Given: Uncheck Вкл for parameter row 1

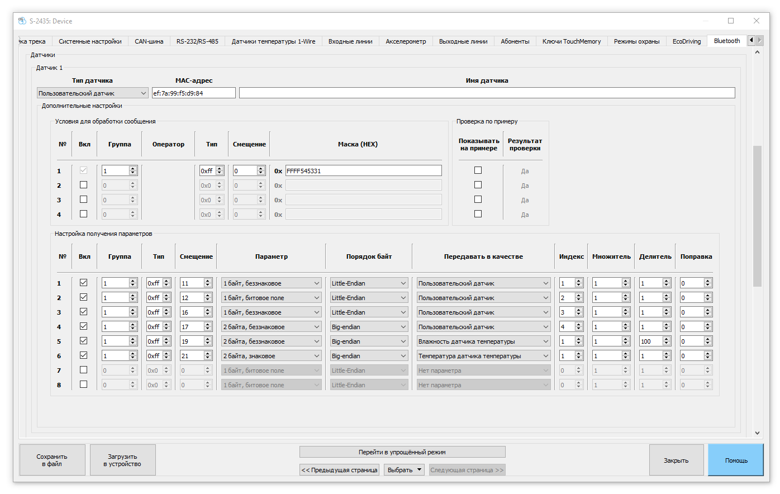Looking at the screenshot, I should 83,283.
